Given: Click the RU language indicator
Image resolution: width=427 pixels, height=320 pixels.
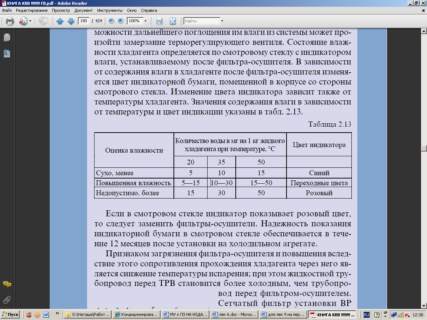Looking at the screenshot, I should 366,315.
